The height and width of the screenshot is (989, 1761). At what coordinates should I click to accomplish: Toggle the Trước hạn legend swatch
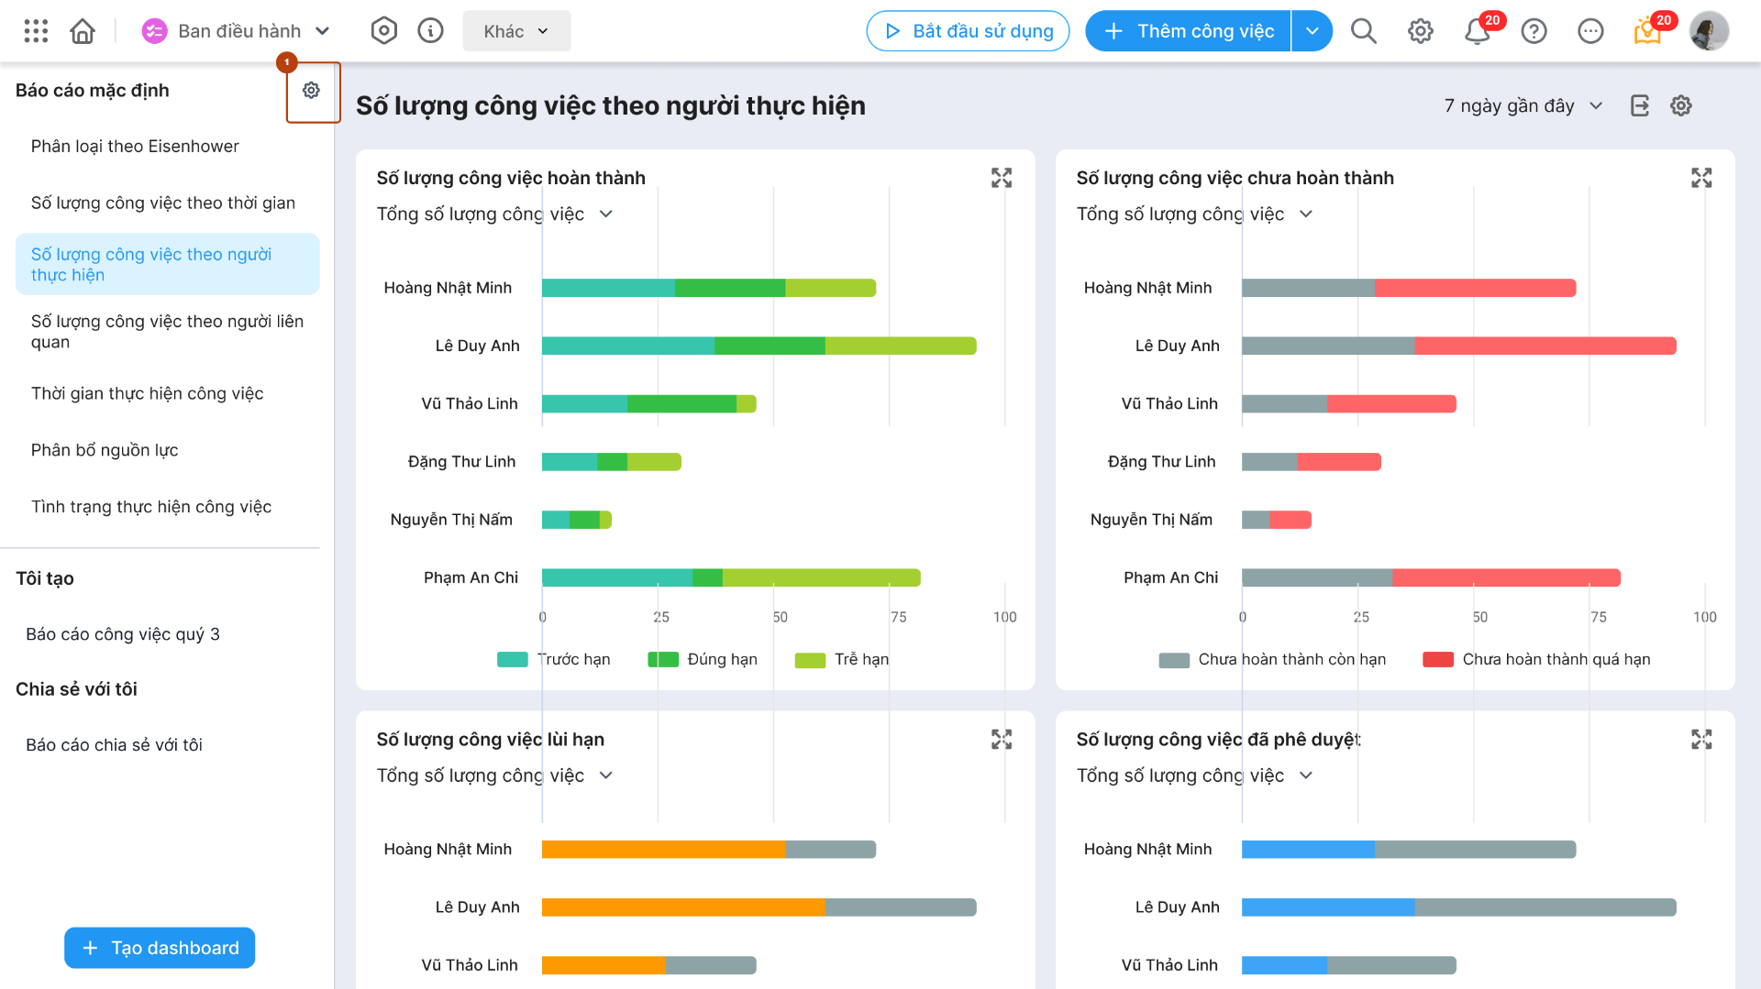coord(512,660)
